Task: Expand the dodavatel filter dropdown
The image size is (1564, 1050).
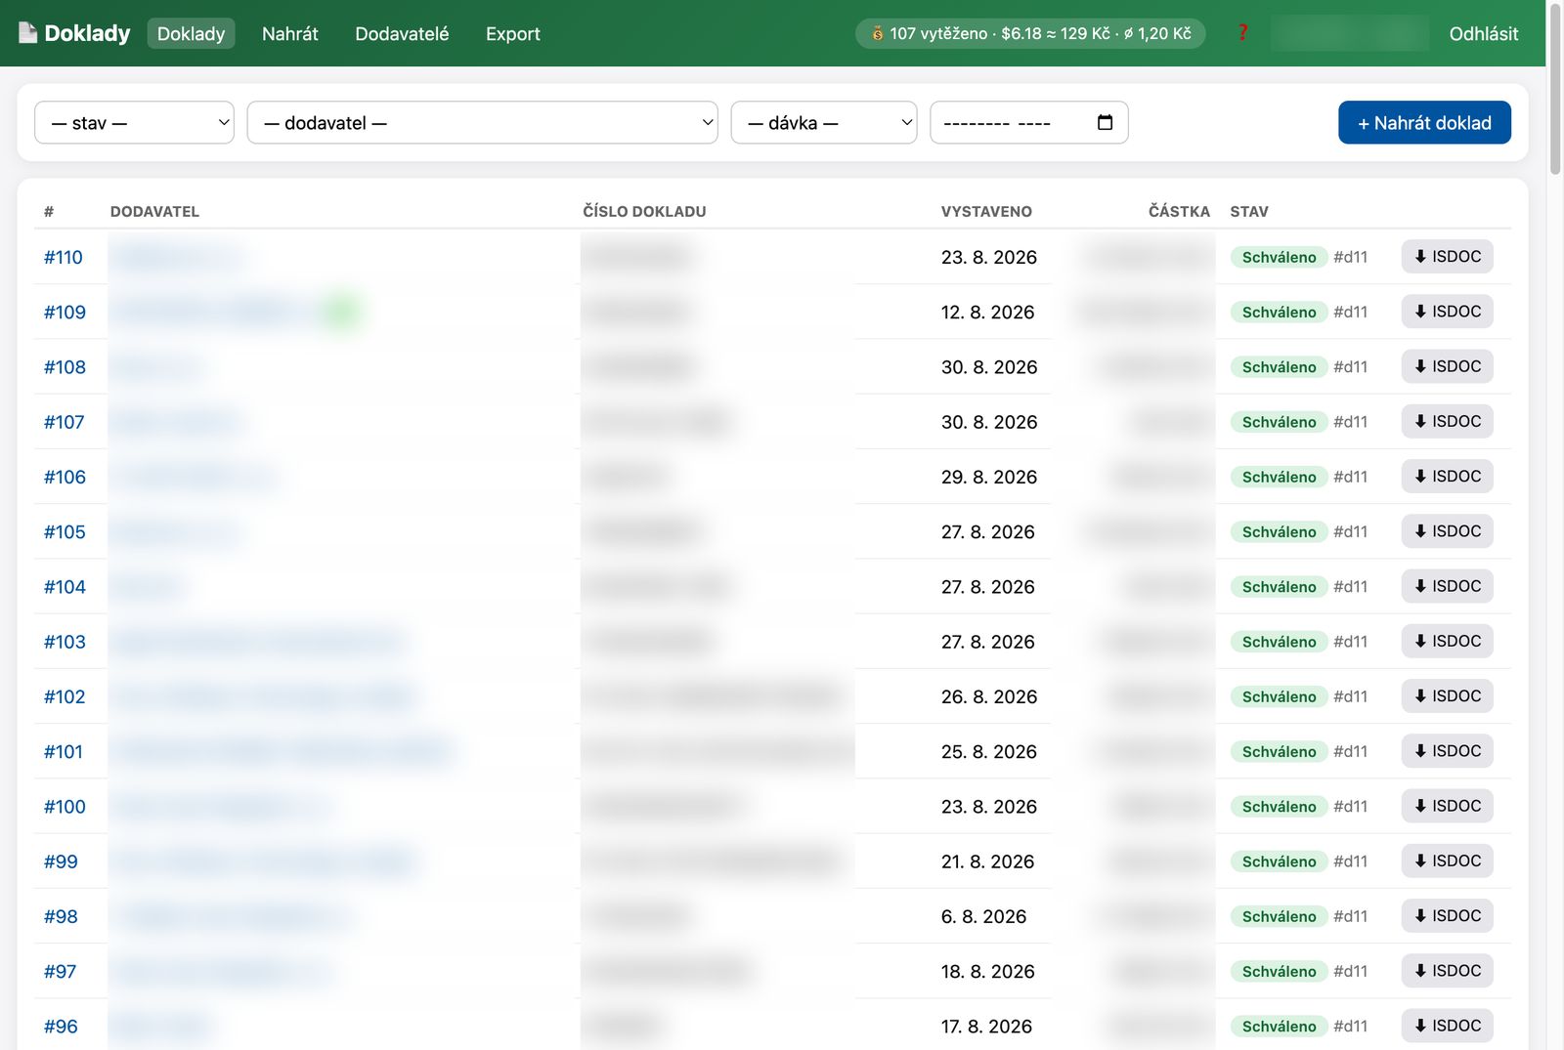Action: point(482,123)
